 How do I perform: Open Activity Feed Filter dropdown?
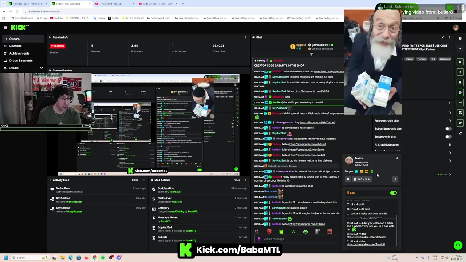click(x=135, y=180)
